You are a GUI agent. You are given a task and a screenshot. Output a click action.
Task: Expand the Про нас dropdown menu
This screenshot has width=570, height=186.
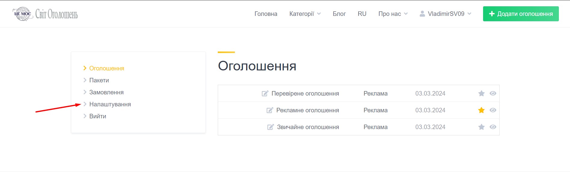point(393,14)
